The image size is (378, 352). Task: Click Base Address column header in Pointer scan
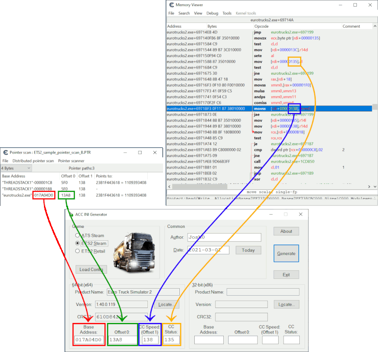tap(30, 176)
